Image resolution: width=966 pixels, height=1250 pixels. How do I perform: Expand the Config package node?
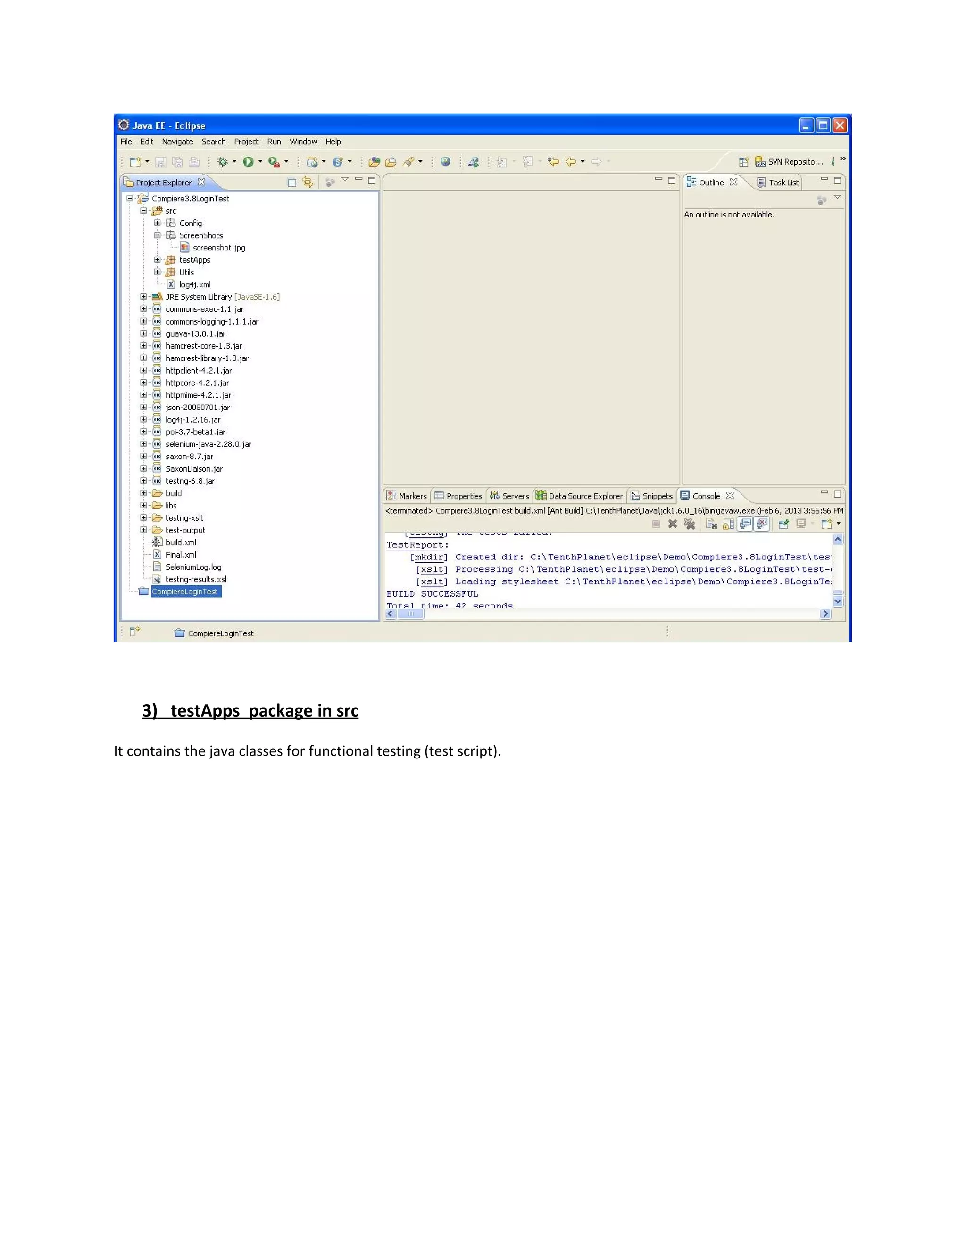point(158,223)
